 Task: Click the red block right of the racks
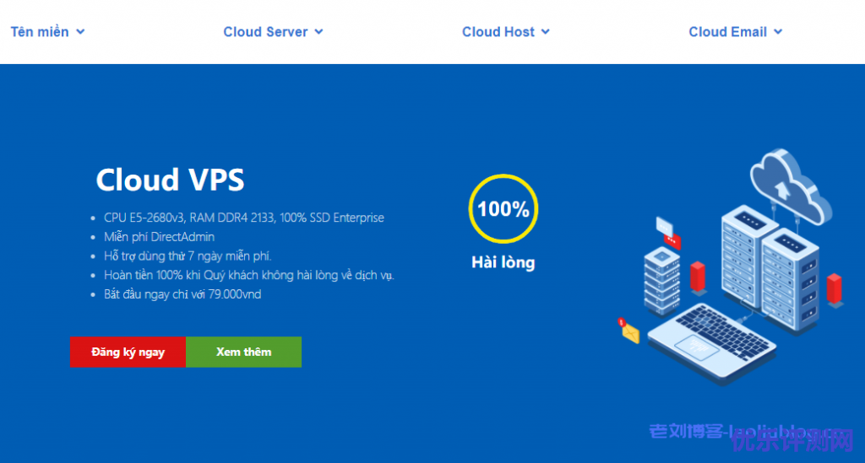point(835,288)
